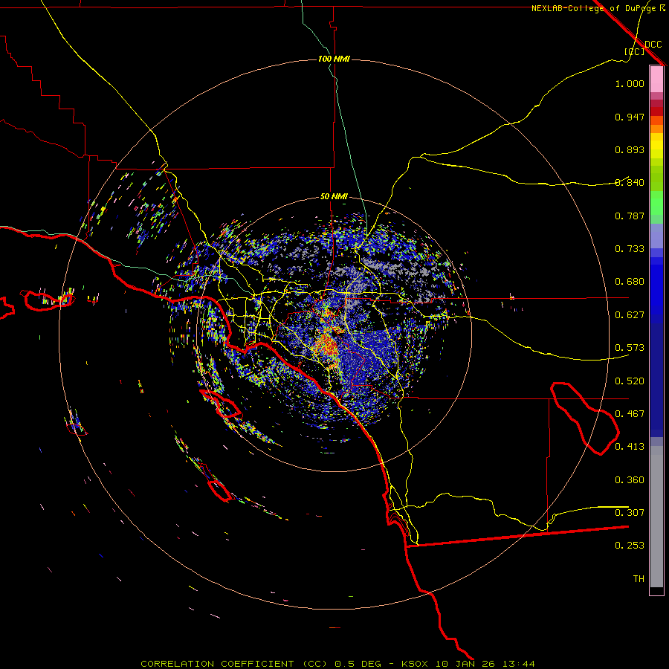Click the 0.467 scale value

click(x=630, y=414)
